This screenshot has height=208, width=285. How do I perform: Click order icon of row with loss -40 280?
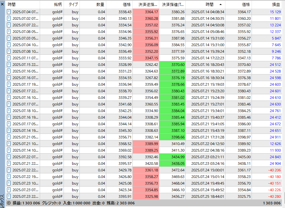9,196
